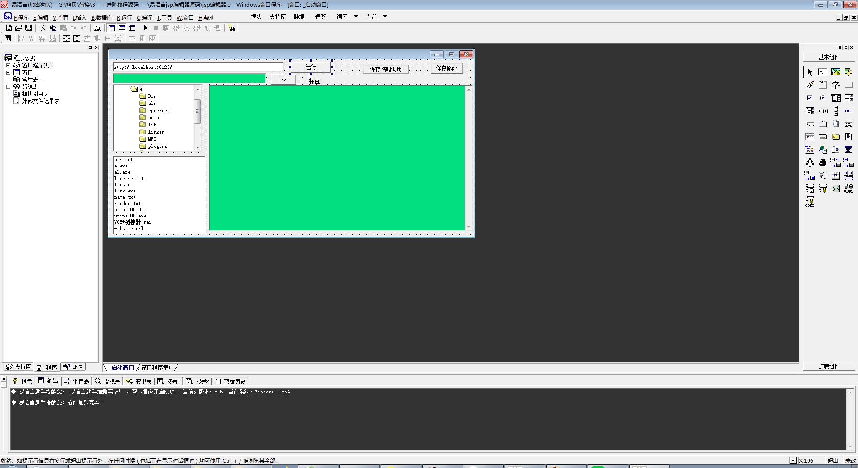The image size is (858, 468).
Task: Select the label (字) component icon
Action: click(x=836, y=85)
